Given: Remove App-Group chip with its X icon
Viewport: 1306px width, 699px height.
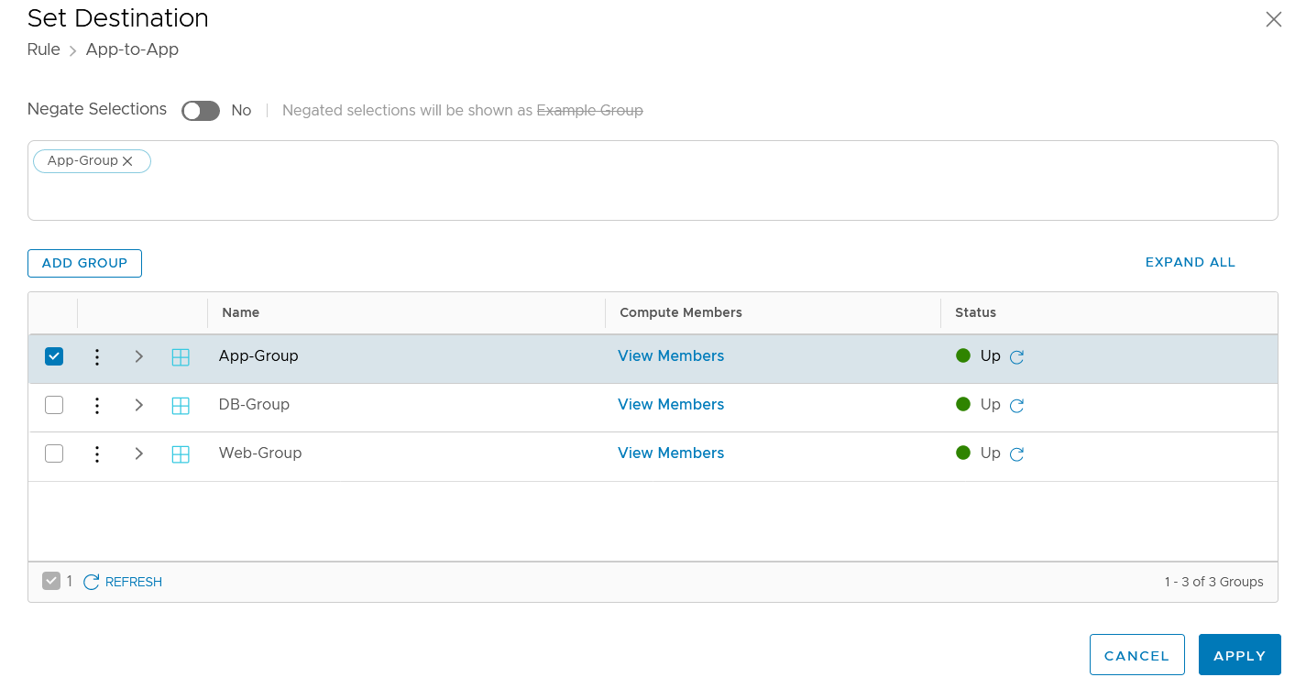Looking at the screenshot, I should (x=128, y=161).
